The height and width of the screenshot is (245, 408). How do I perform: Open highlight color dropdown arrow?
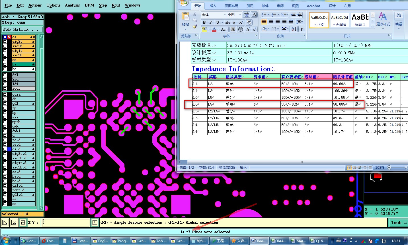coord(209,29)
